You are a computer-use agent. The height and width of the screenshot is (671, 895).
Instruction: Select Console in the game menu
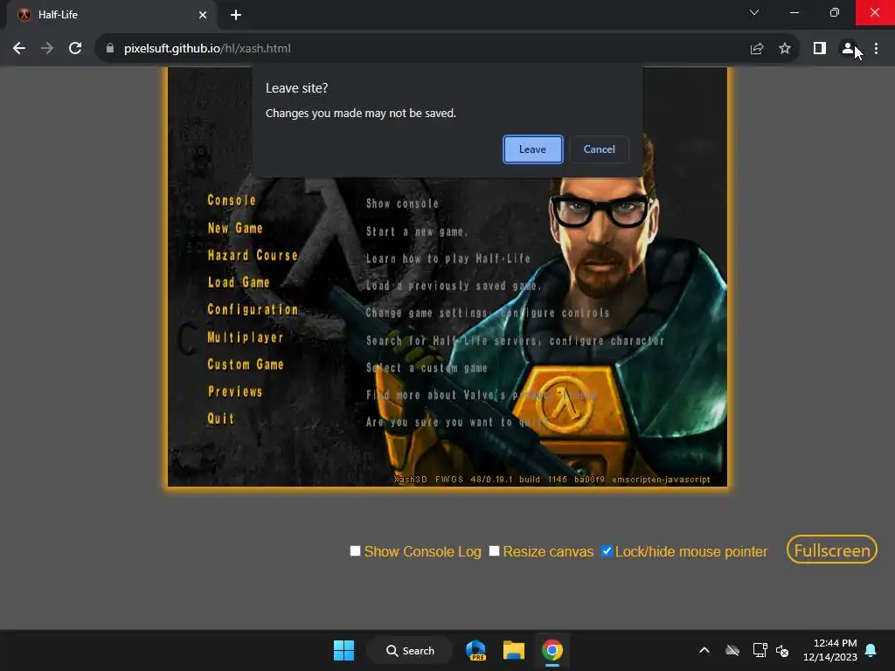231,200
